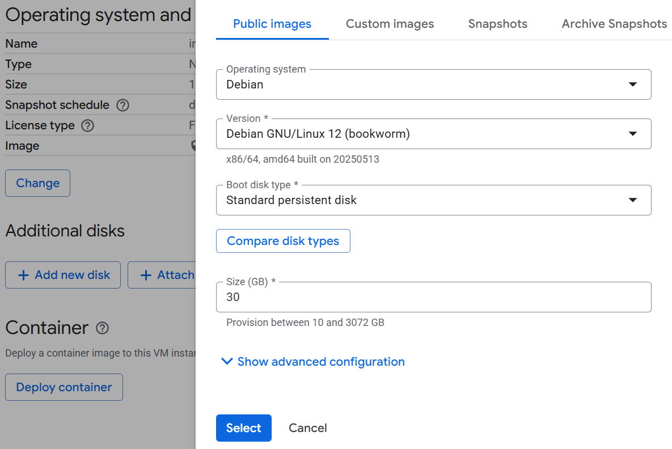Click Cancel to dismiss the panel
The width and height of the screenshot is (672, 449).
(307, 428)
